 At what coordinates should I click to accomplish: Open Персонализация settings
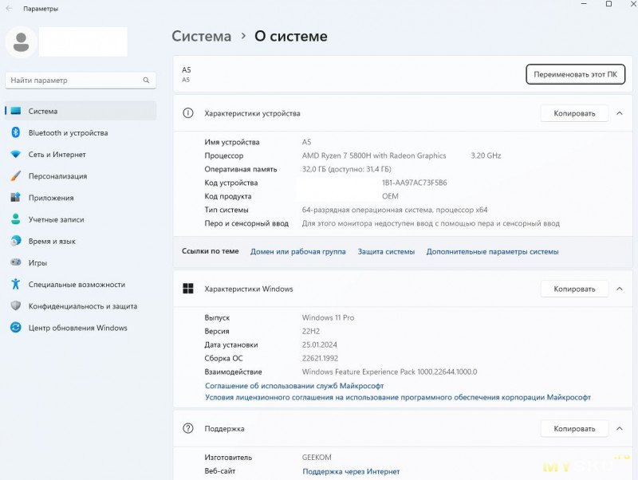pos(81,176)
